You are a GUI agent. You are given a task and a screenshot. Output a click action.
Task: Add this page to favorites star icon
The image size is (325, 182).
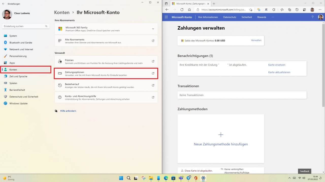click(251, 10)
